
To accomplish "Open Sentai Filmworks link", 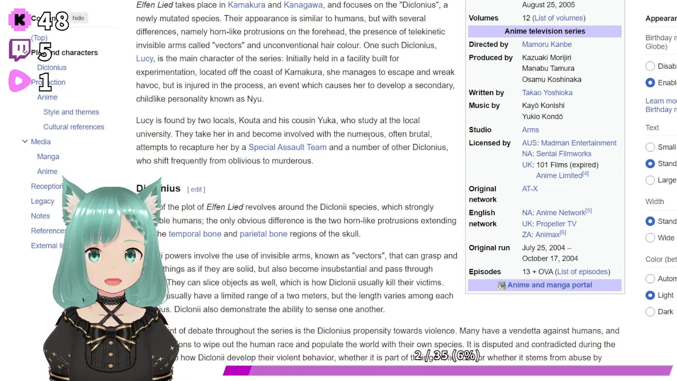I will 564,153.
